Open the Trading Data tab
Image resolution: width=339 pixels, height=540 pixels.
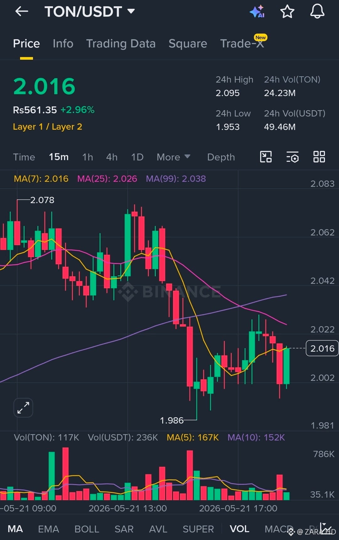pyautogui.click(x=121, y=44)
